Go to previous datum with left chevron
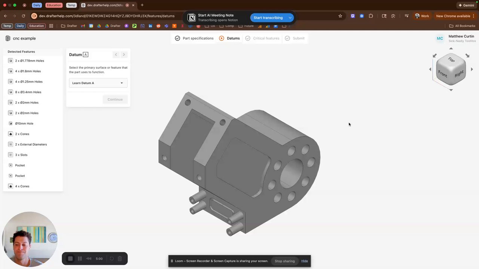 (x=116, y=55)
